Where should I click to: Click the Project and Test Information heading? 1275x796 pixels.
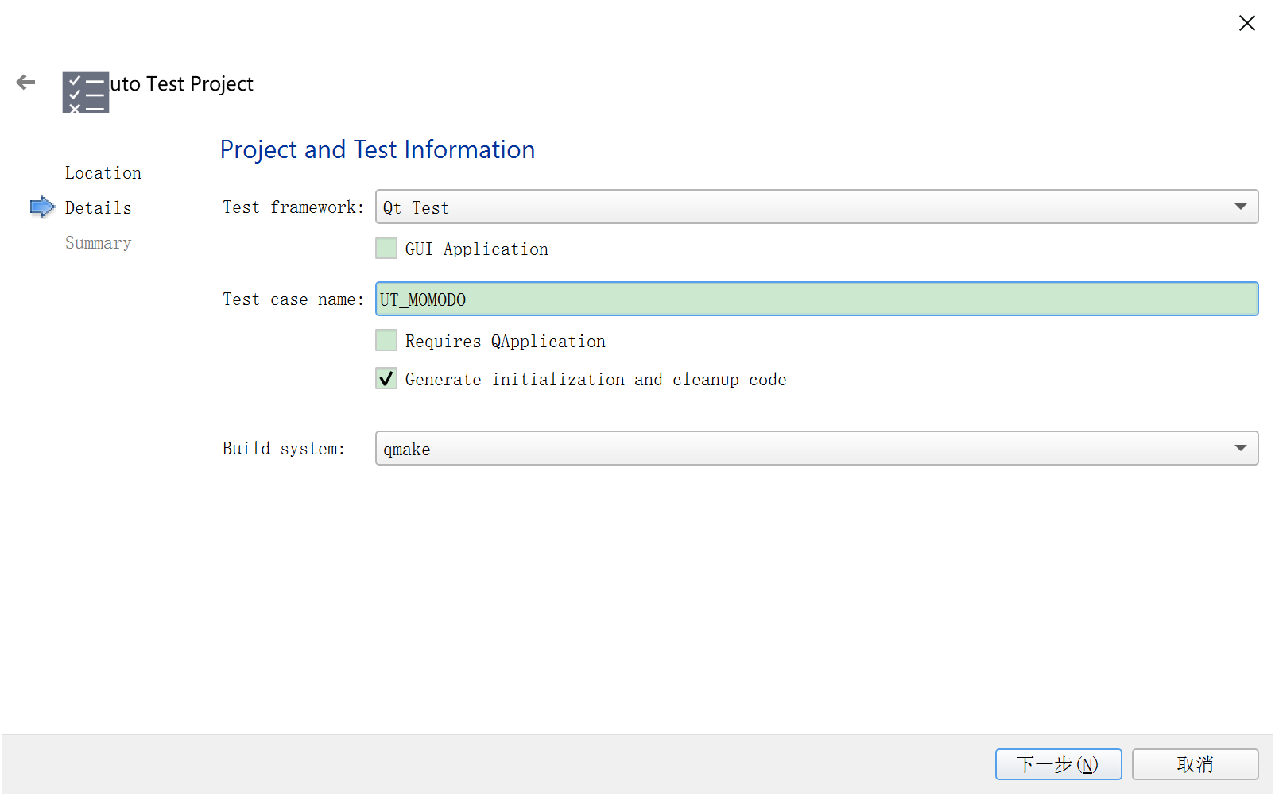point(378,149)
